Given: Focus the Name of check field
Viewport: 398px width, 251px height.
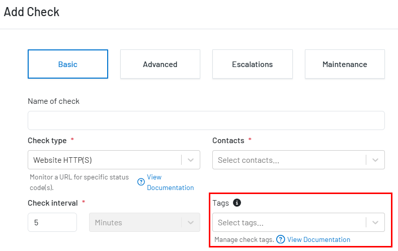Looking at the screenshot, I should 206,120.
